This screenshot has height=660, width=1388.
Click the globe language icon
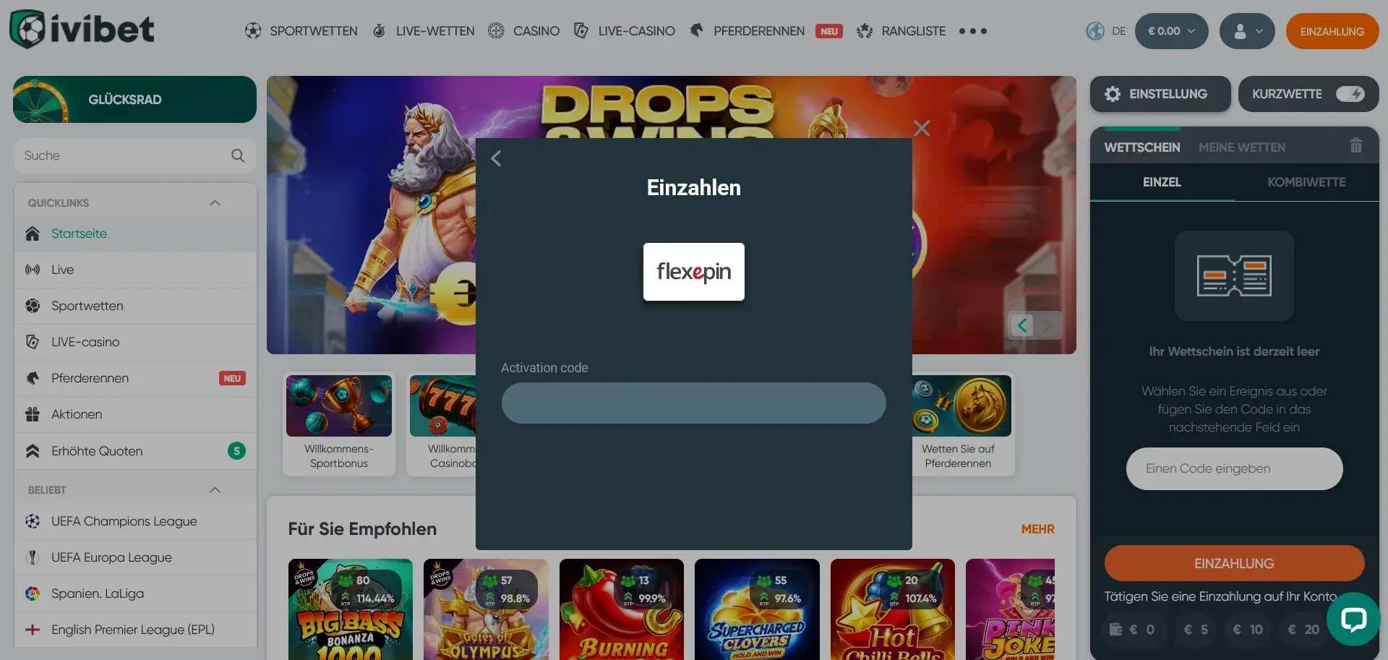point(1095,31)
